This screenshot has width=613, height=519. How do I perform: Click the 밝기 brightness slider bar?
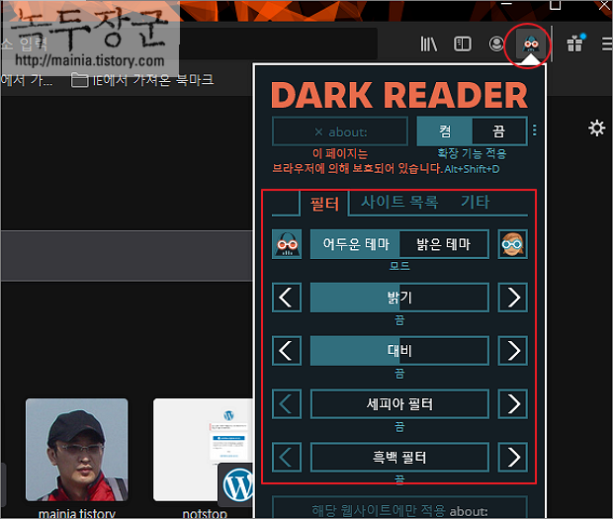pos(399,298)
